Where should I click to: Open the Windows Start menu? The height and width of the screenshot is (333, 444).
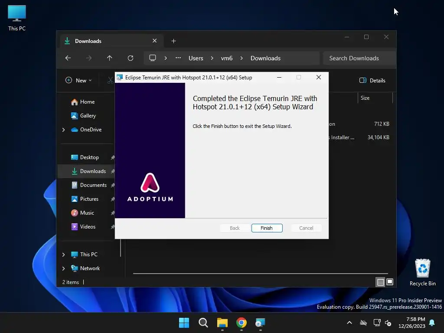pyautogui.click(x=184, y=323)
